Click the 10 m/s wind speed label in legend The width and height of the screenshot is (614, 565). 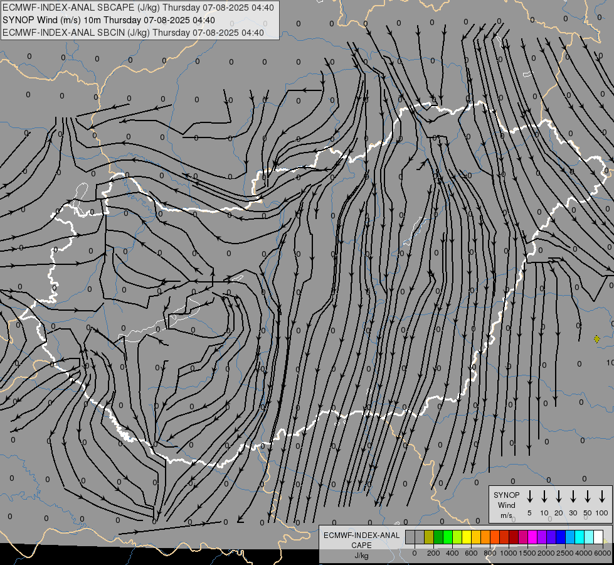tap(544, 513)
